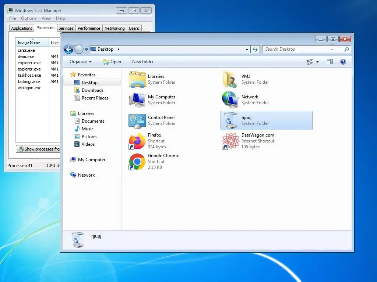Open the Options menu in Task Manager
The width and height of the screenshot is (377, 282).
pyautogui.click(x=29, y=18)
